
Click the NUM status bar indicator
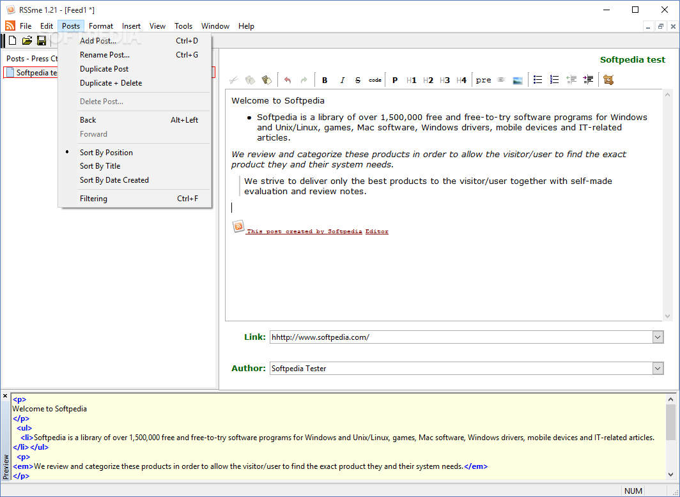coord(633,491)
